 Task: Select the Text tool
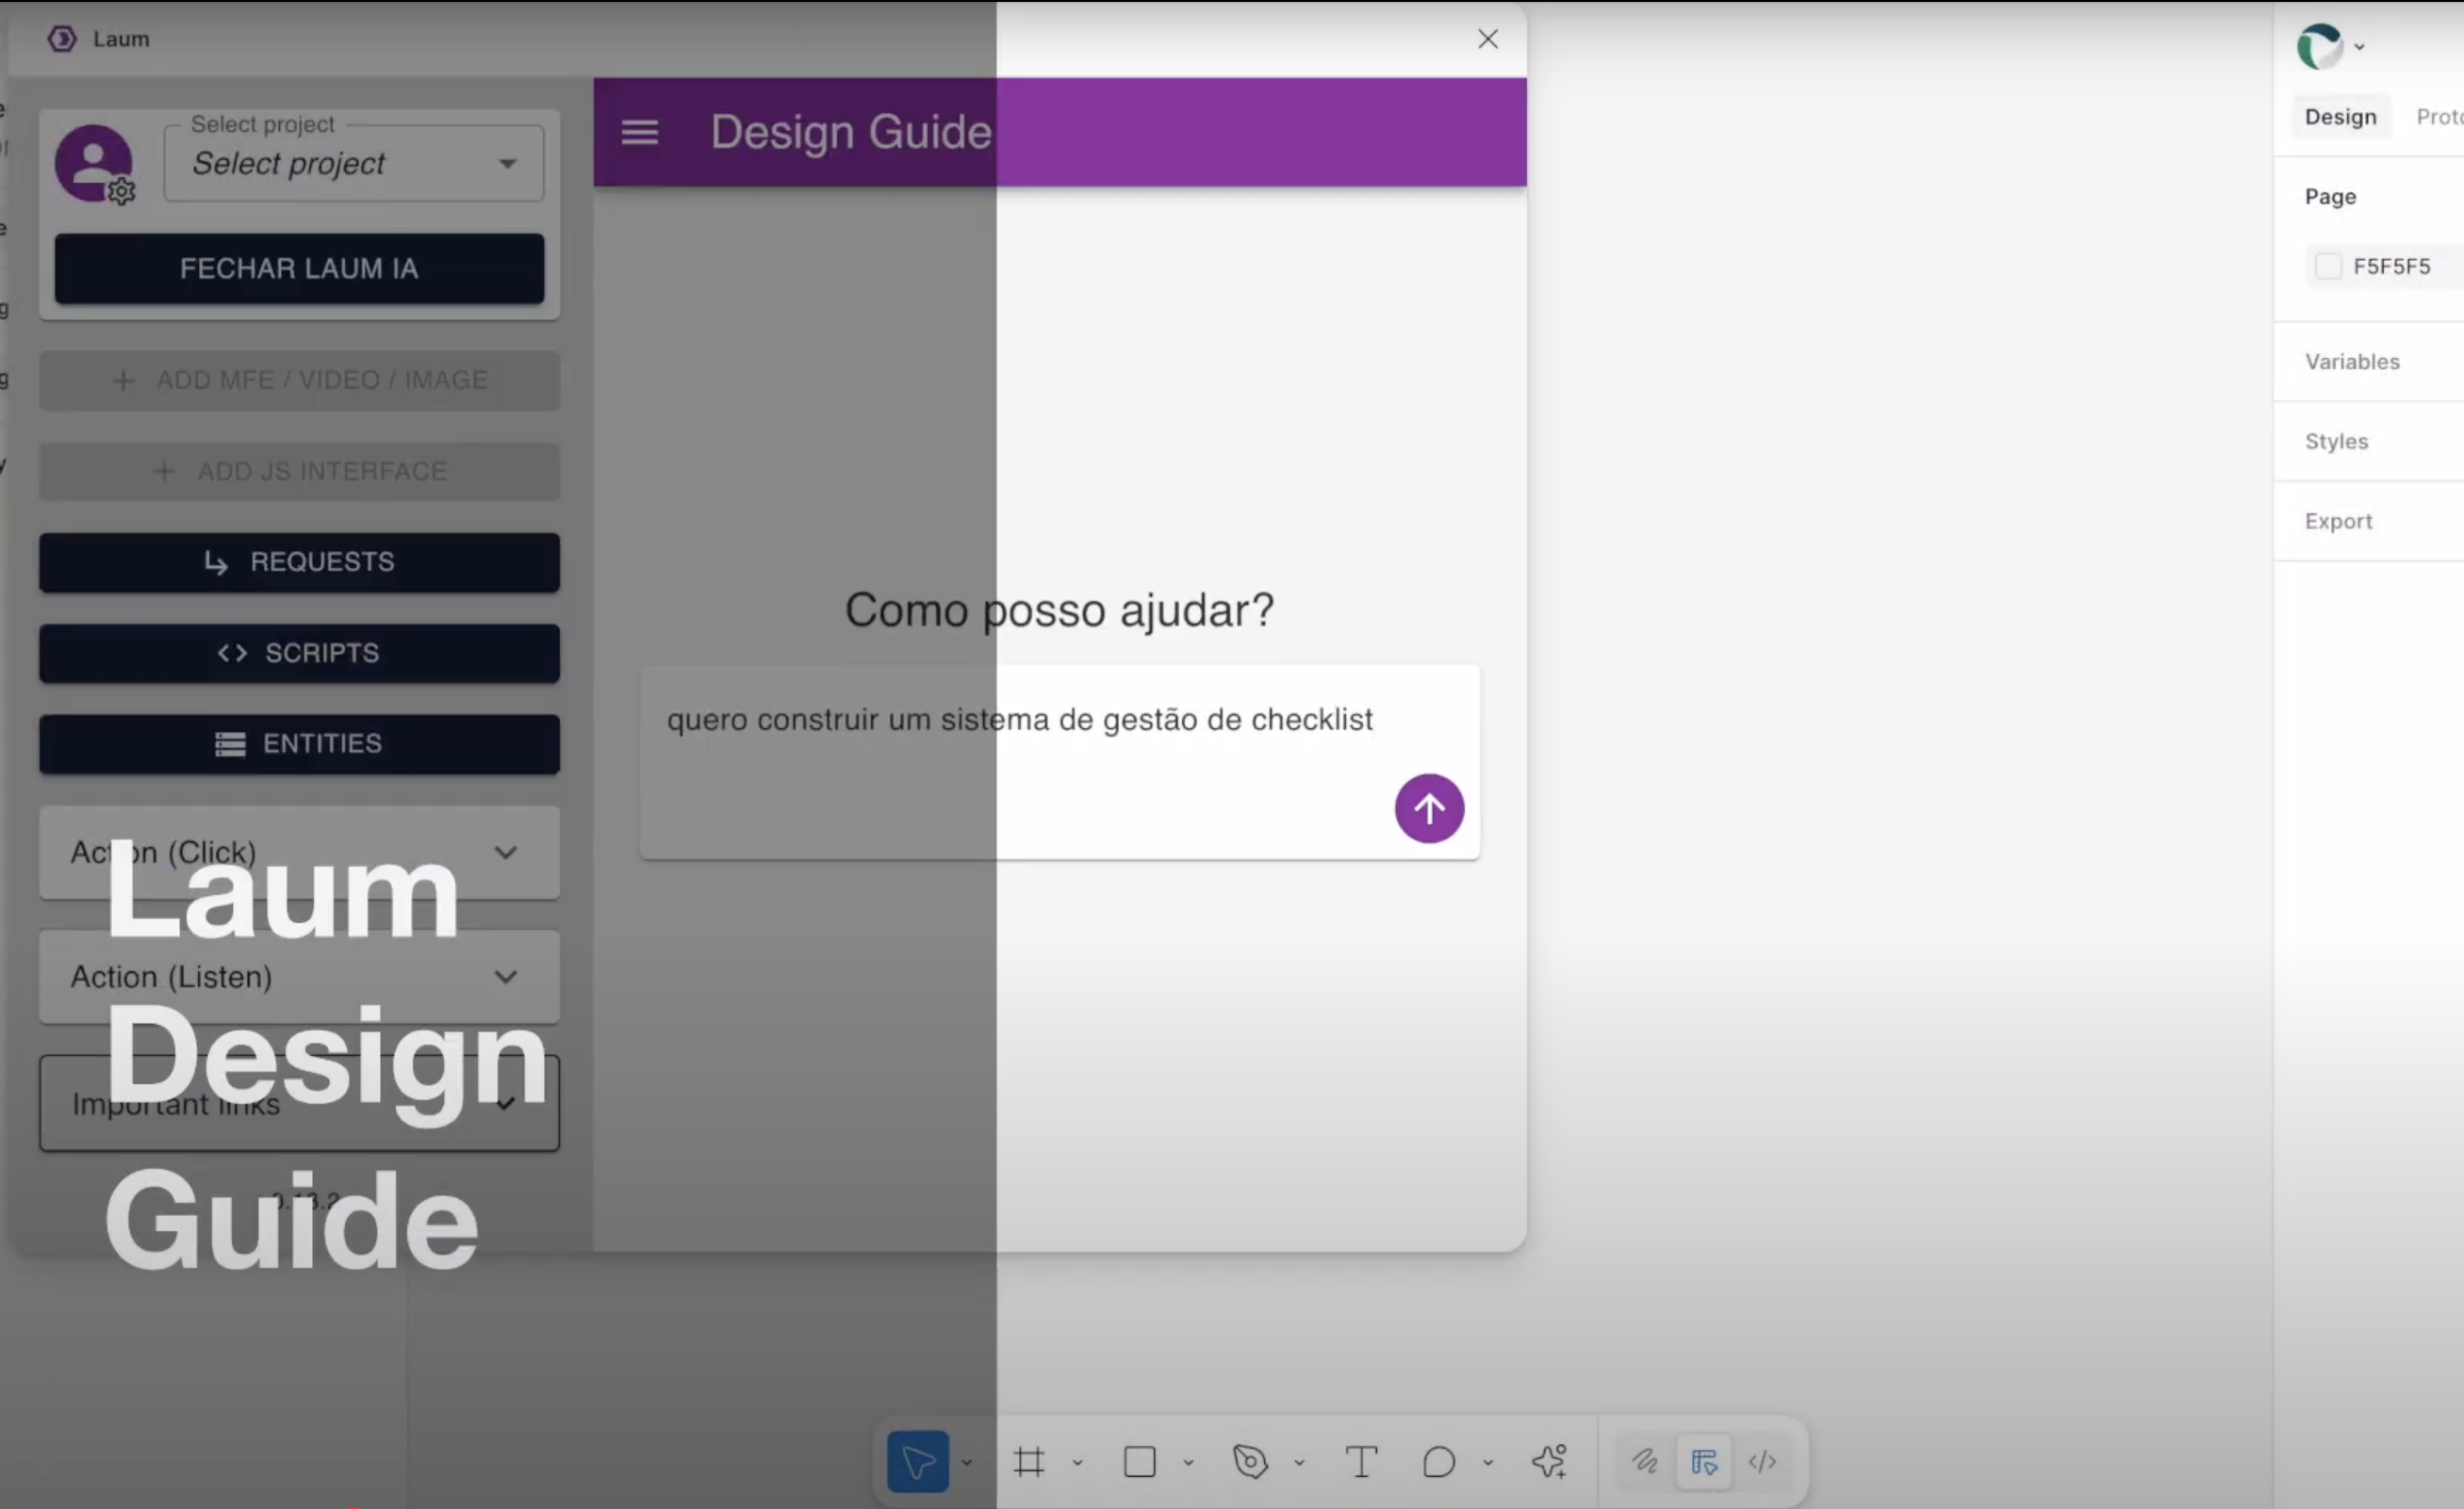tap(1361, 1462)
